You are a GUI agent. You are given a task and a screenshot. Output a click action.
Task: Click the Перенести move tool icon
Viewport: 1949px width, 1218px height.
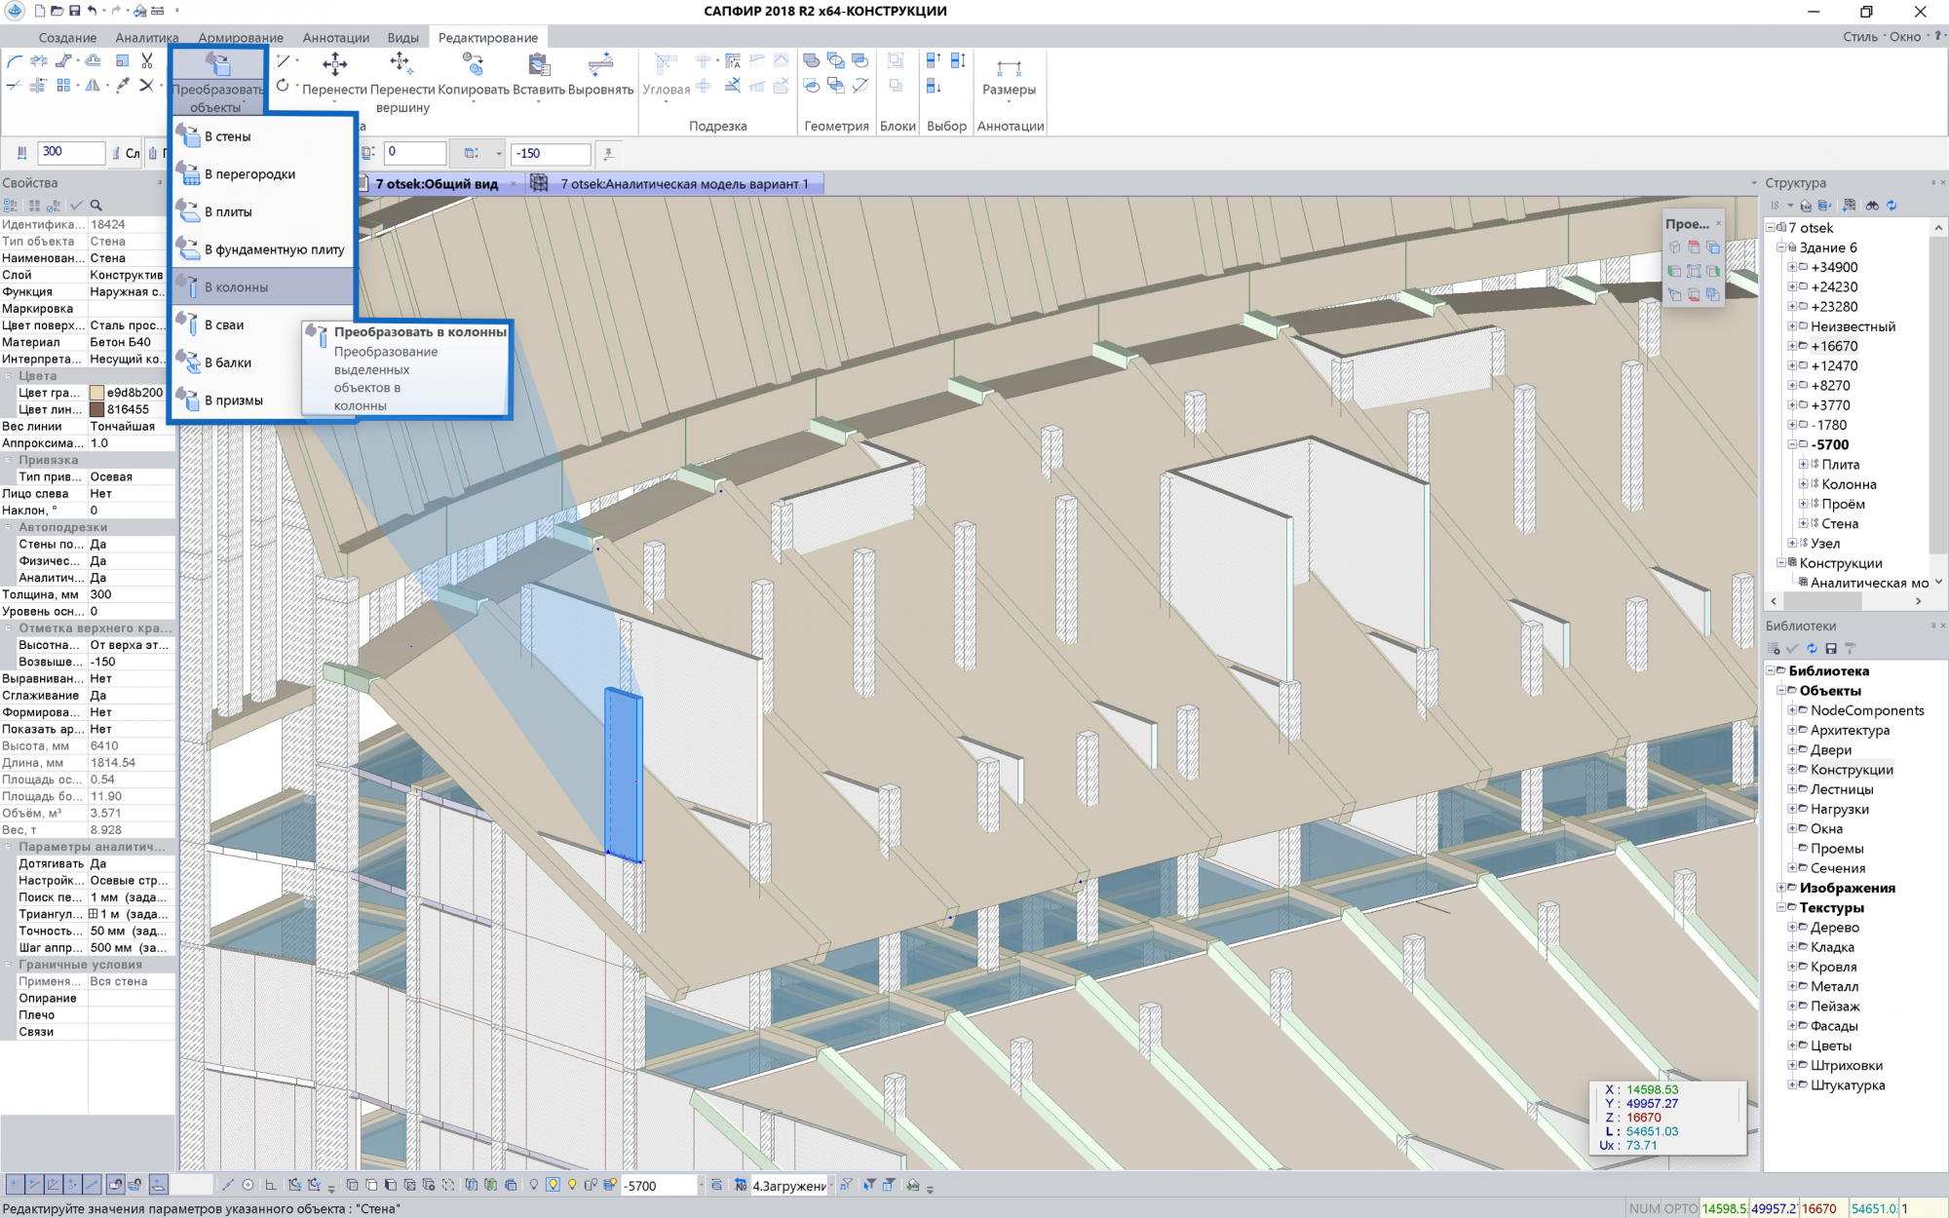[334, 65]
